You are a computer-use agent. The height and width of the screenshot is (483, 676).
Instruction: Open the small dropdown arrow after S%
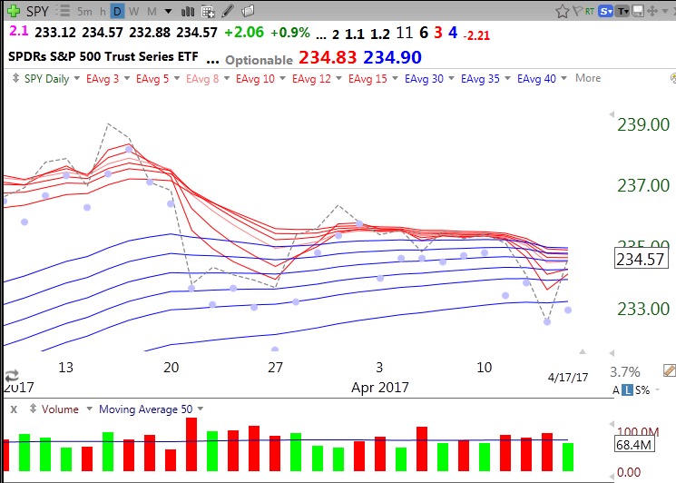[658, 389]
